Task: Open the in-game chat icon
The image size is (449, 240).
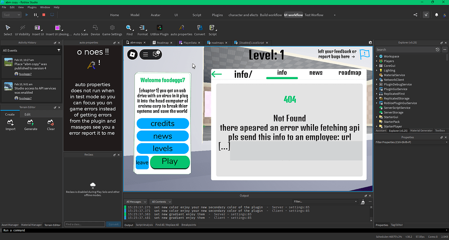Action: tap(156, 54)
